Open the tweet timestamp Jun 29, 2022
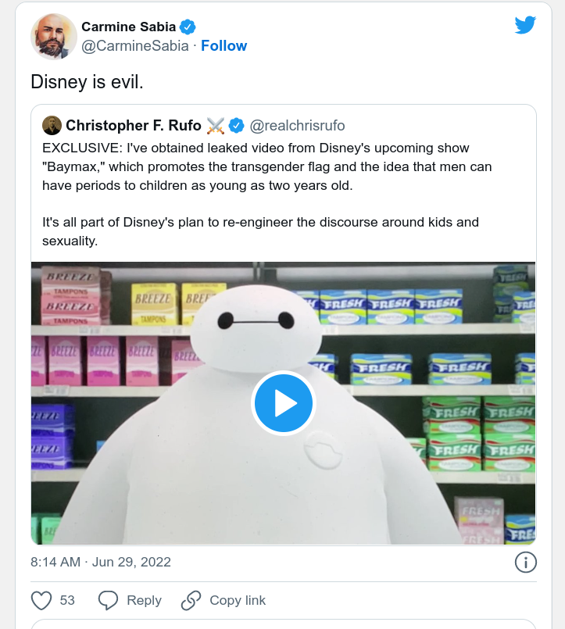This screenshot has height=629, width=565. pos(101,562)
